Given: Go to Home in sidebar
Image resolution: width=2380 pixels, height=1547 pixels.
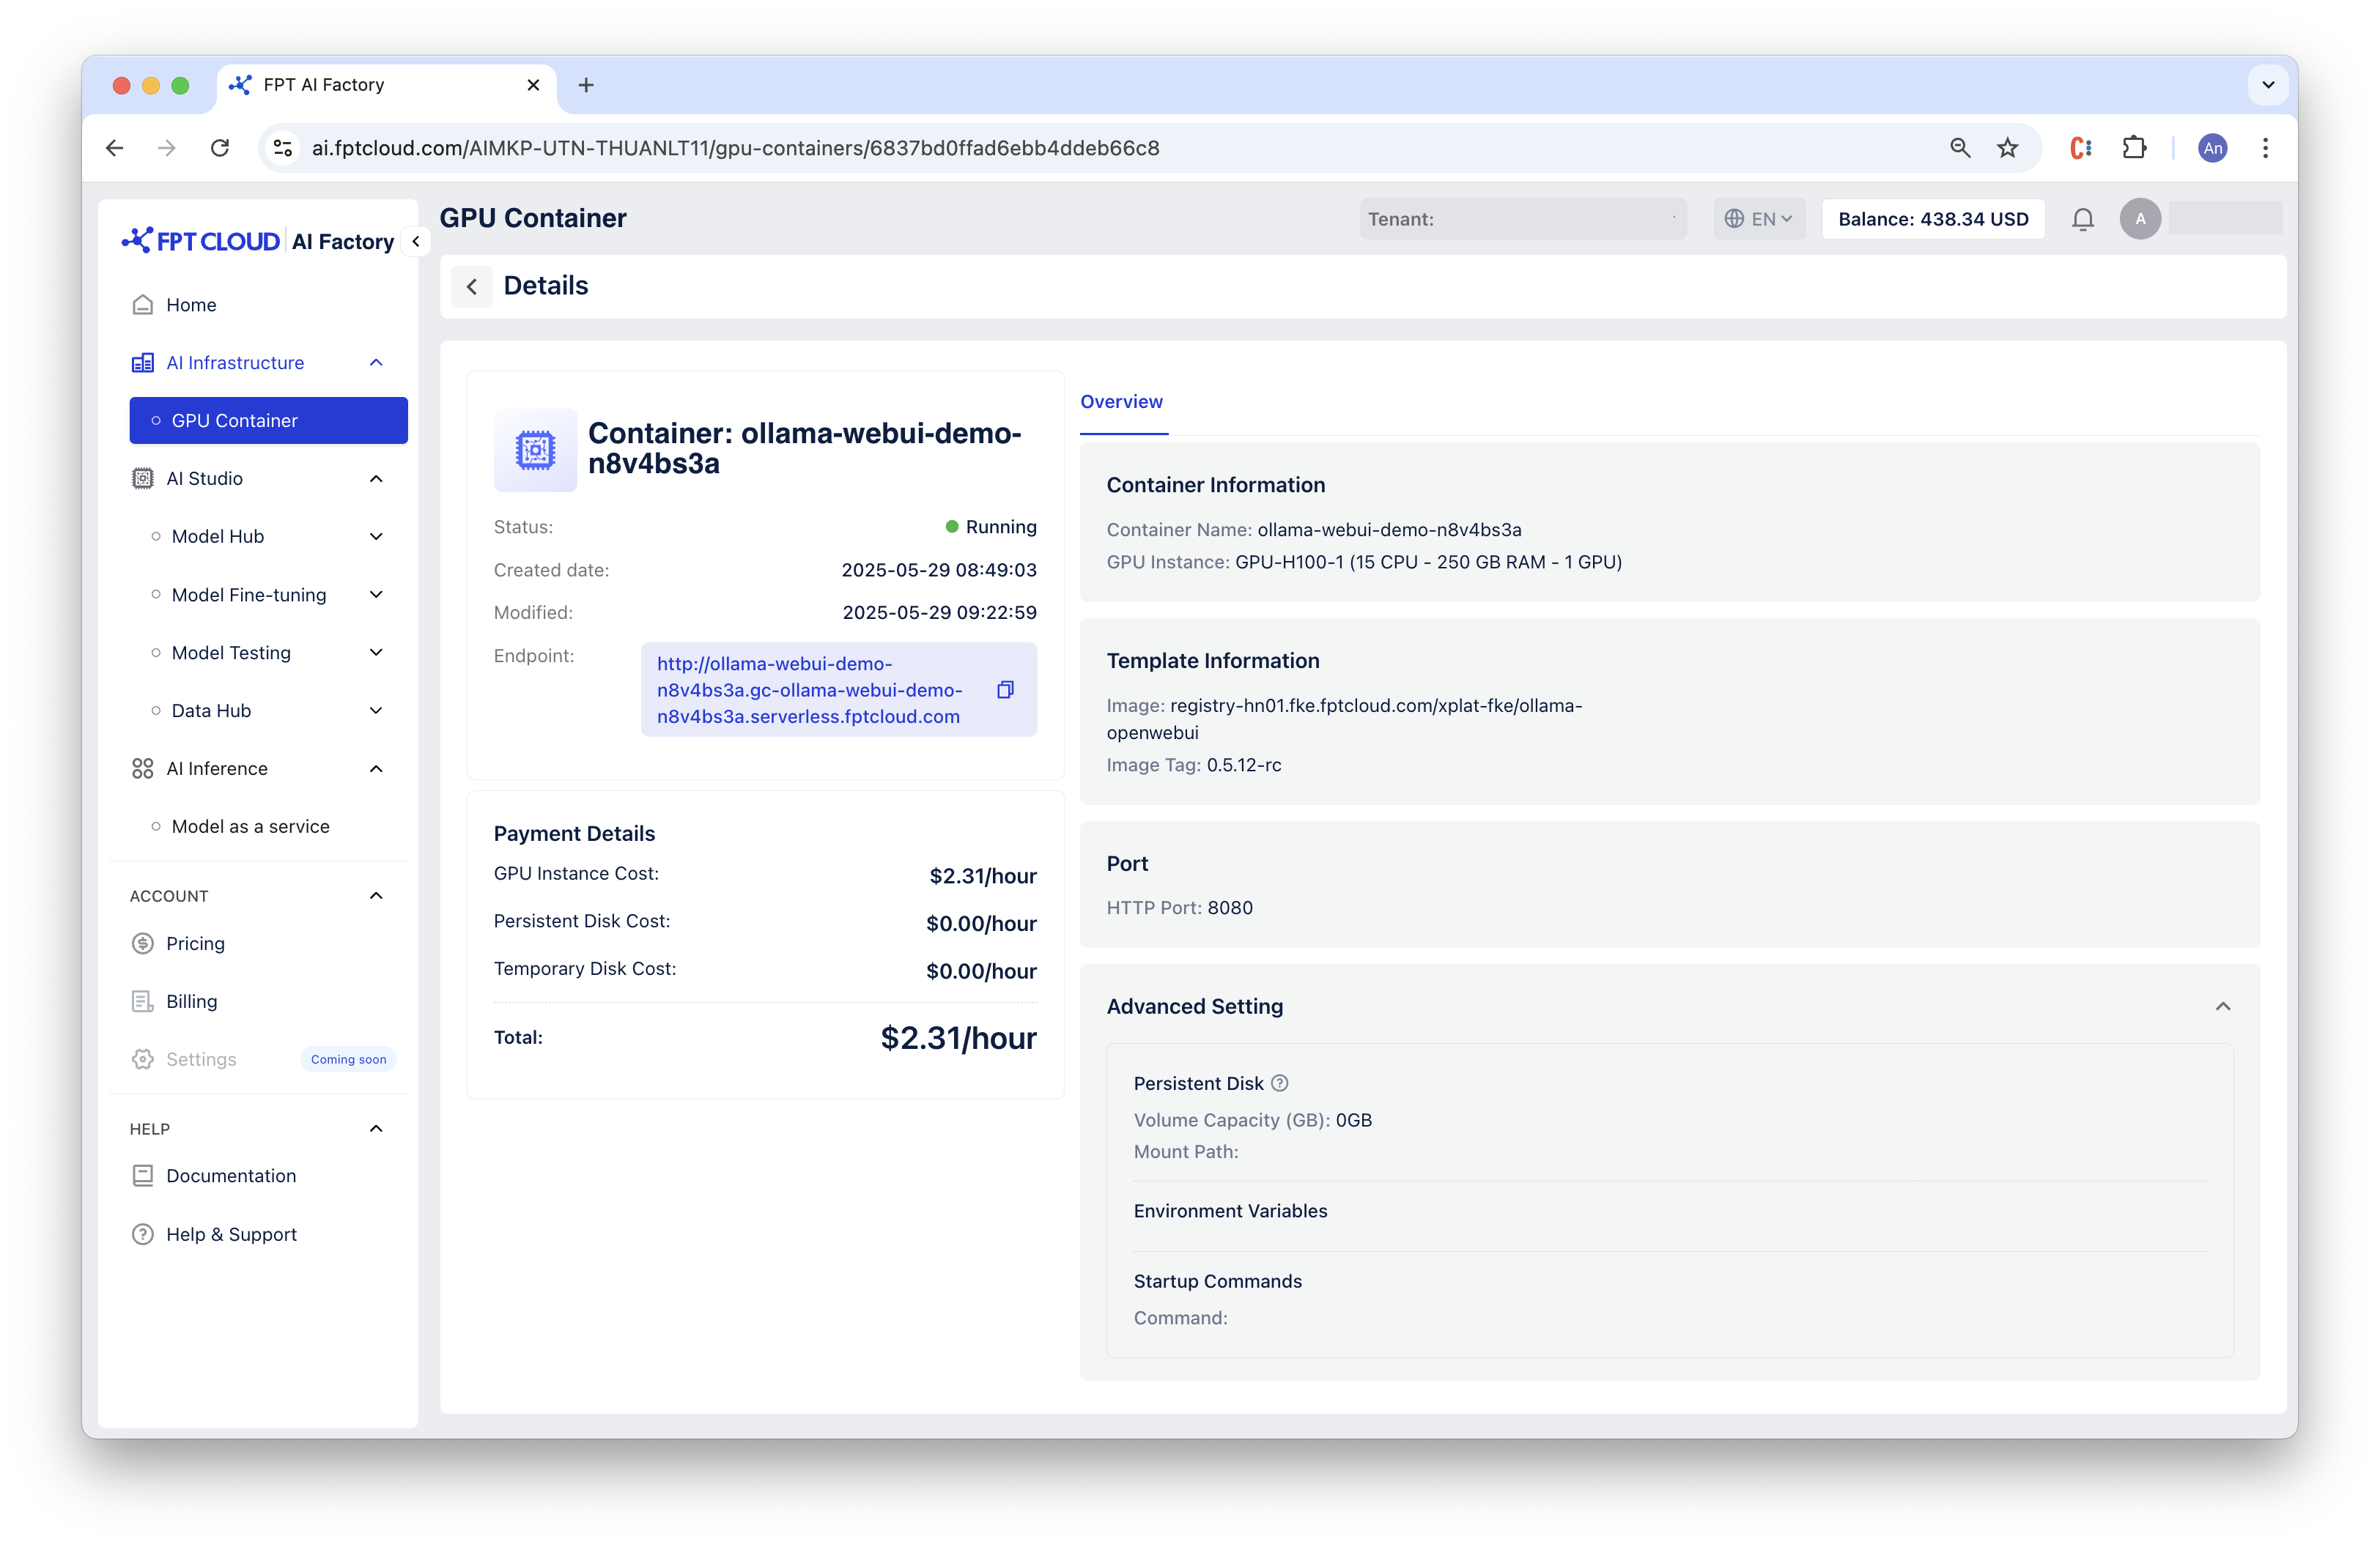Looking at the screenshot, I should pos(190,305).
